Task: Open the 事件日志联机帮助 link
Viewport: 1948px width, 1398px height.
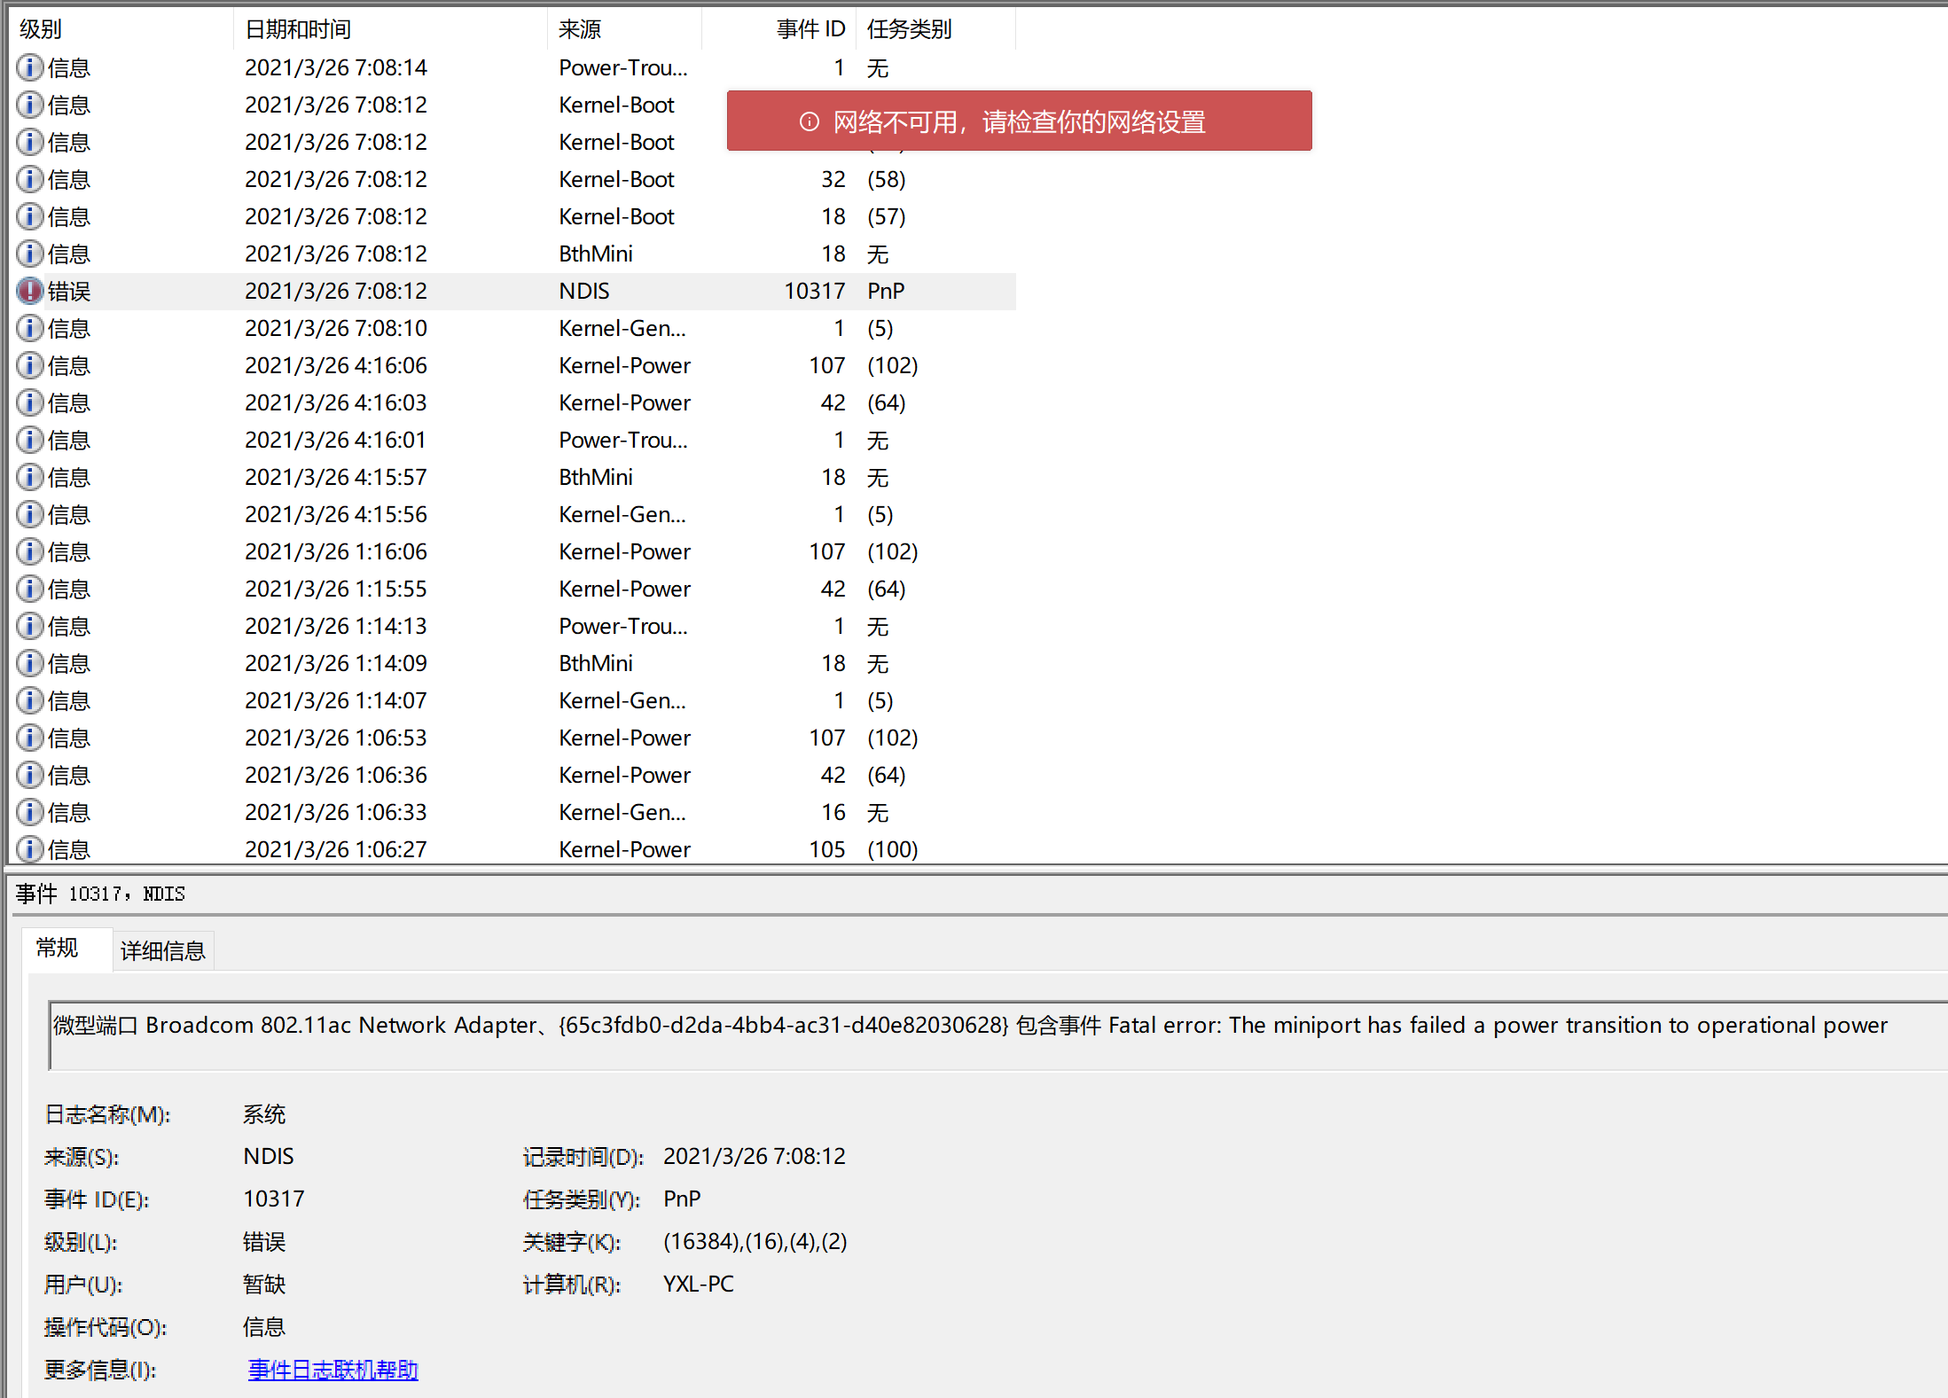Action: tap(332, 1370)
